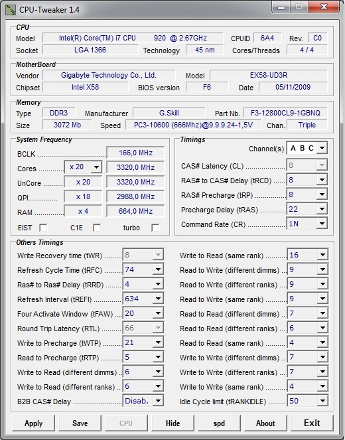Minimize the CPU-Tweaker window
Viewport: 345px width, 440px height.
click(x=281, y=7)
